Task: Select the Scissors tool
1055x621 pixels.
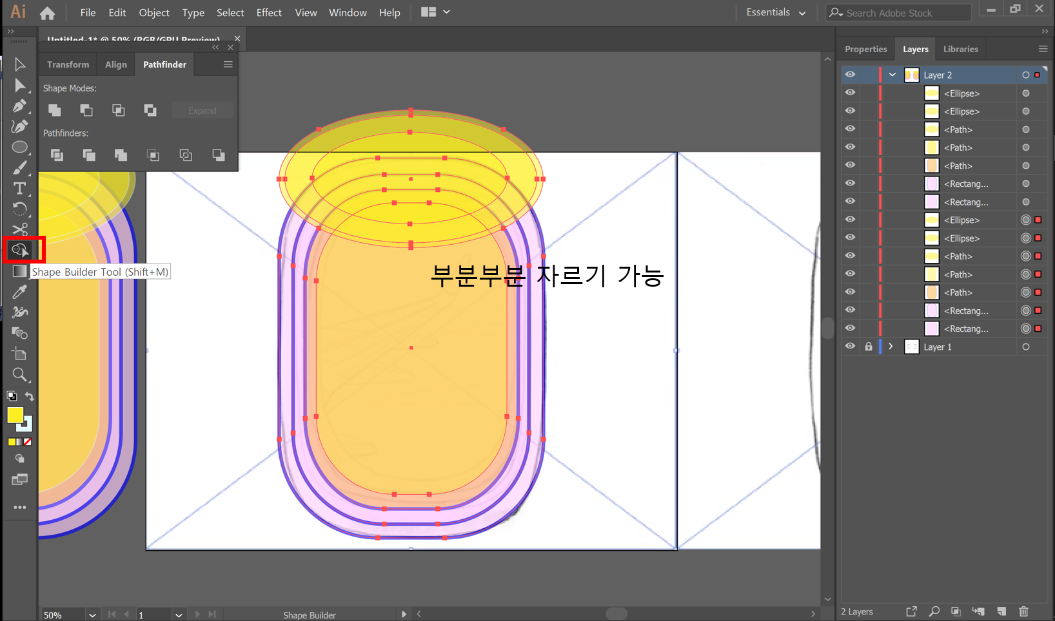Action: click(19, 229)
